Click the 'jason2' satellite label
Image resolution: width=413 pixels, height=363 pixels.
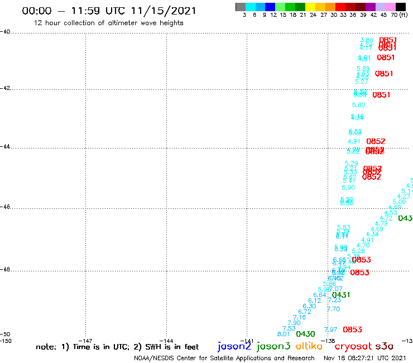234,346
